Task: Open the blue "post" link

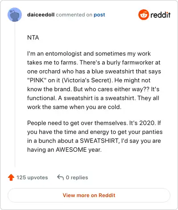Action: click(99, 15)
